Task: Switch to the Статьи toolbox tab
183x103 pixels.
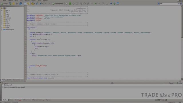Action: [x=18, y=100]
